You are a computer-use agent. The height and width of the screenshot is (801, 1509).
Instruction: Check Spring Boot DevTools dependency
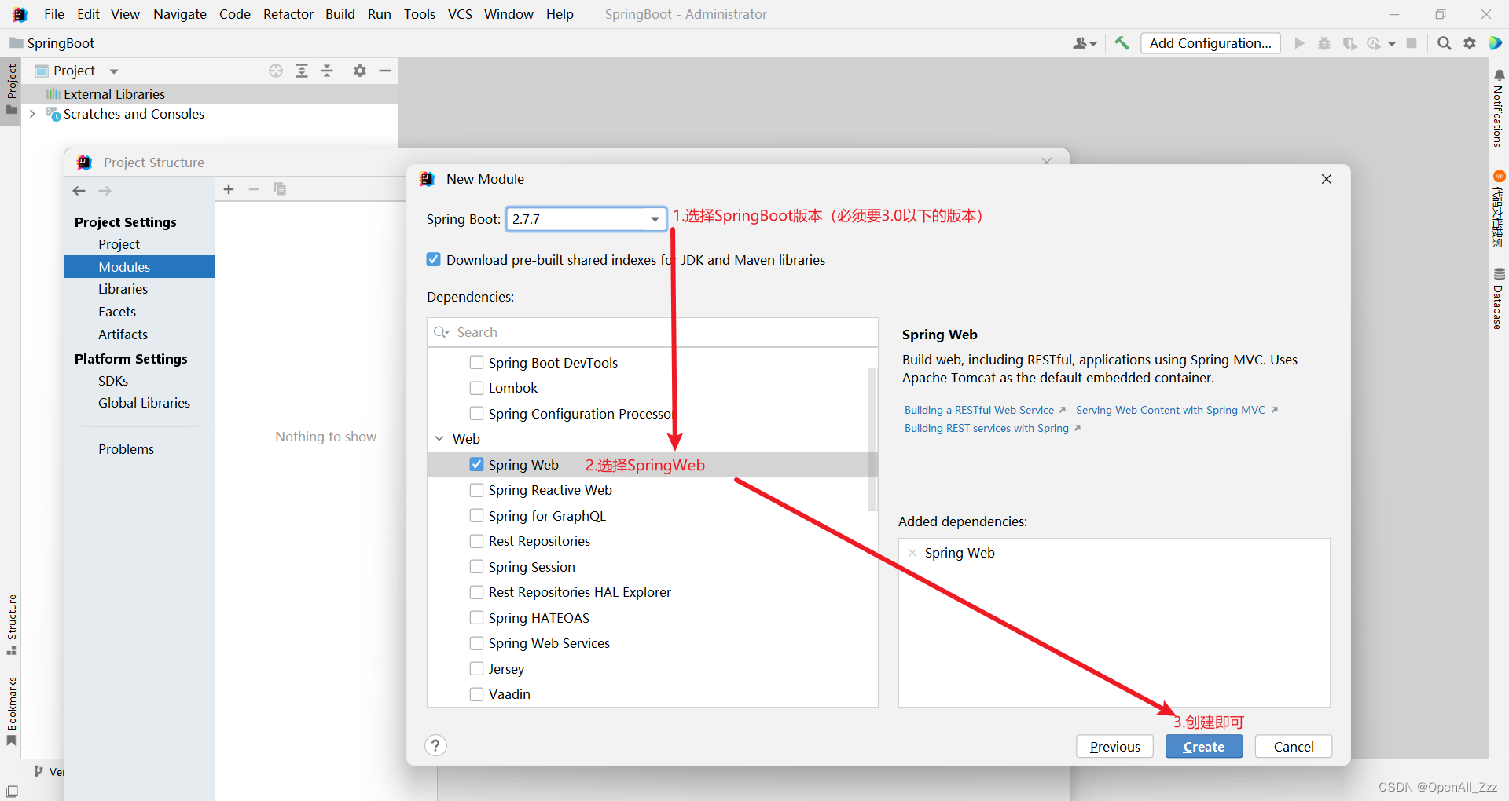(476, 362)
